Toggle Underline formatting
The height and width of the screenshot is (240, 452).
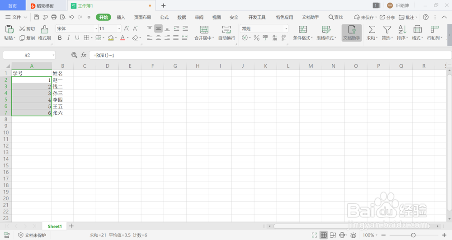coord(77,38)
